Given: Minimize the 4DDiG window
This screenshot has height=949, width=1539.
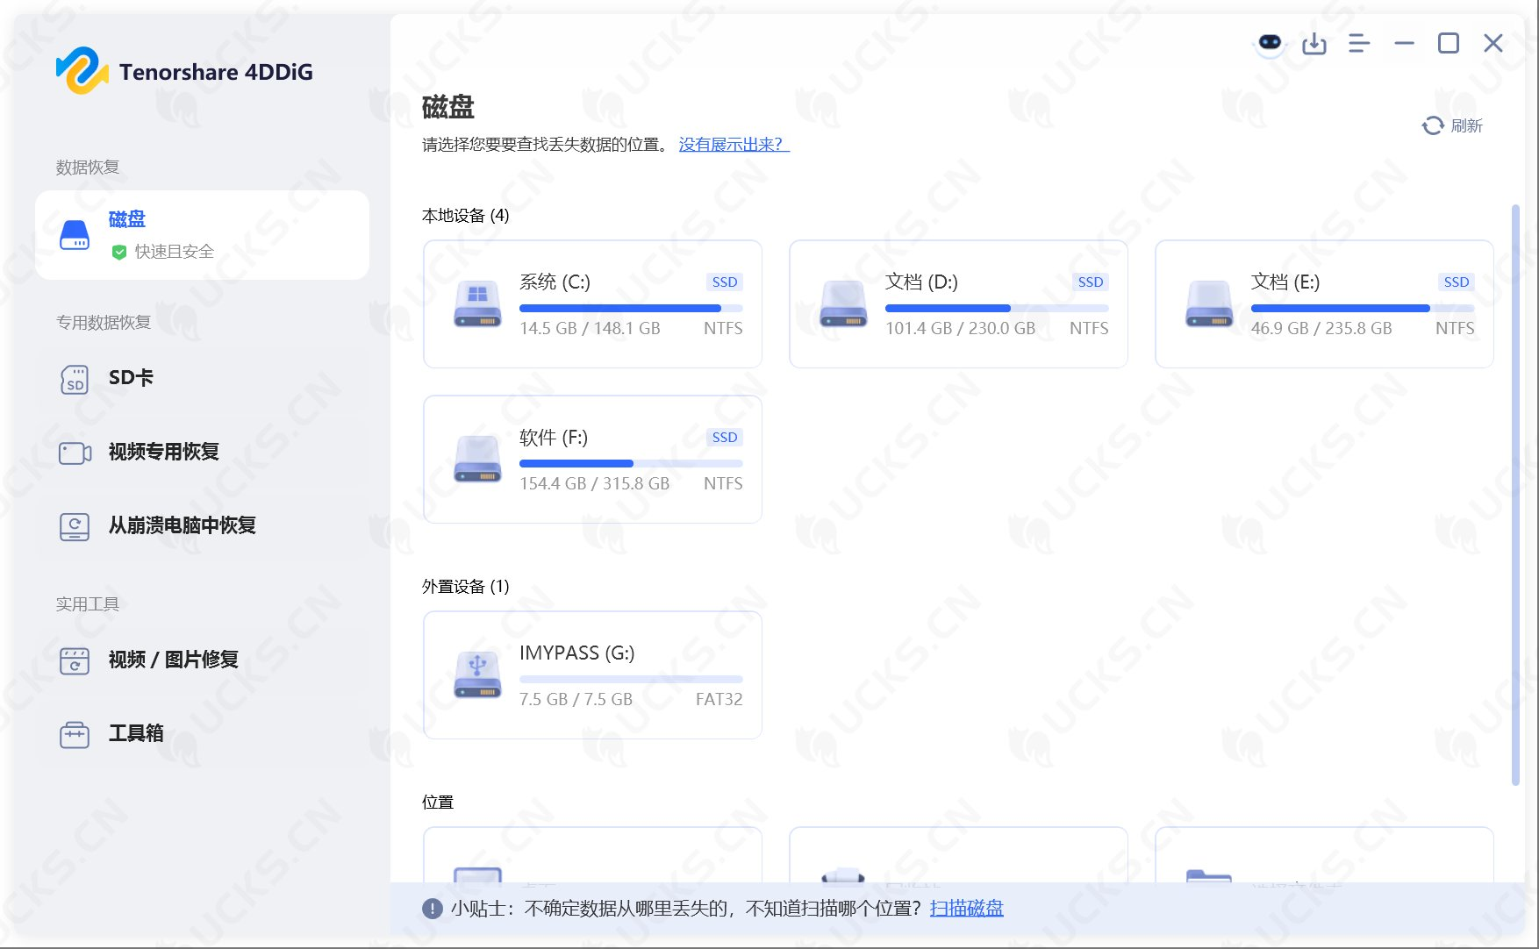Looking at the screenshot, I should click(1404, 43).
